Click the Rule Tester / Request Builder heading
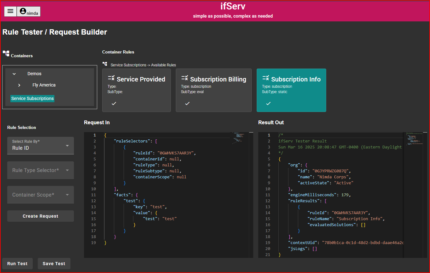This screenshot has width=430, height=273. (55, 32)
